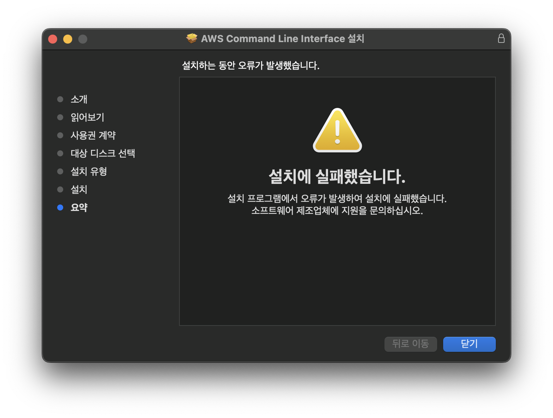Click the 설치에 실패했습니다. heading

(337, 176)
